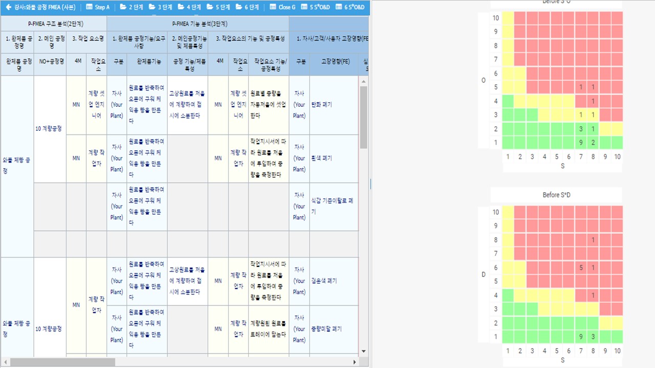The height and width of the screenshot is (368, 655).
Task: Click the Close G toolbar button
Action: [282, 7]
